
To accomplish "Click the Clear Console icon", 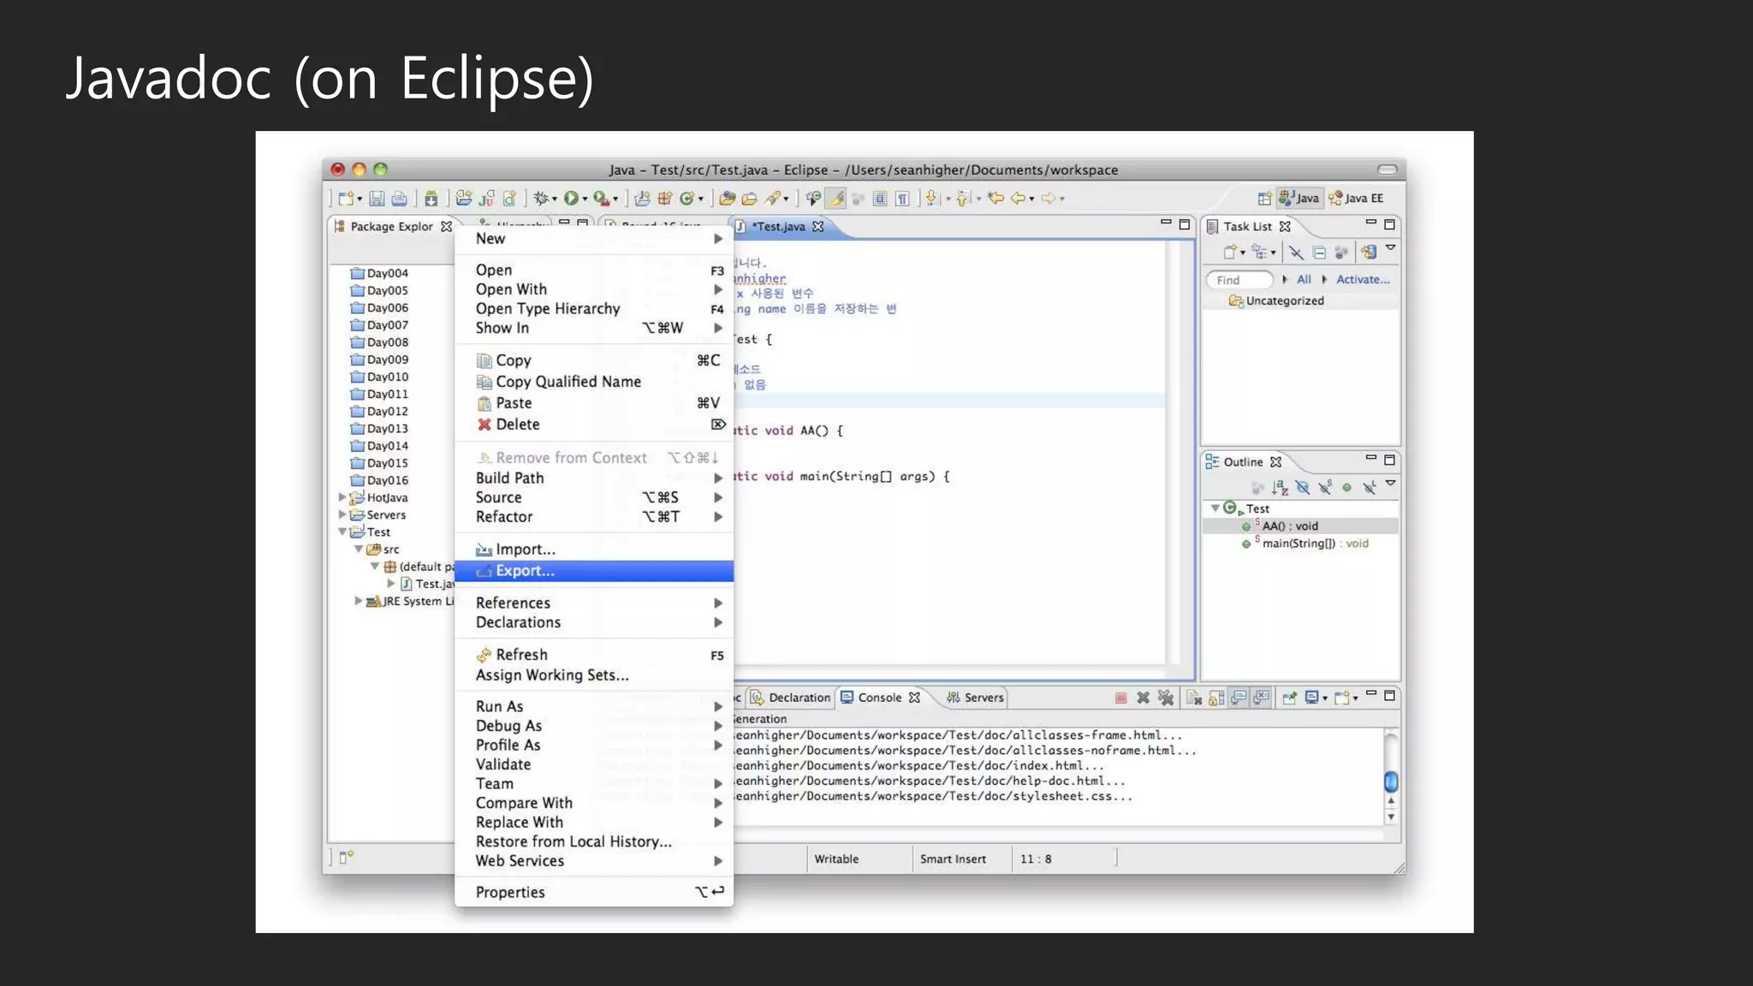I will pos(1194,698).
